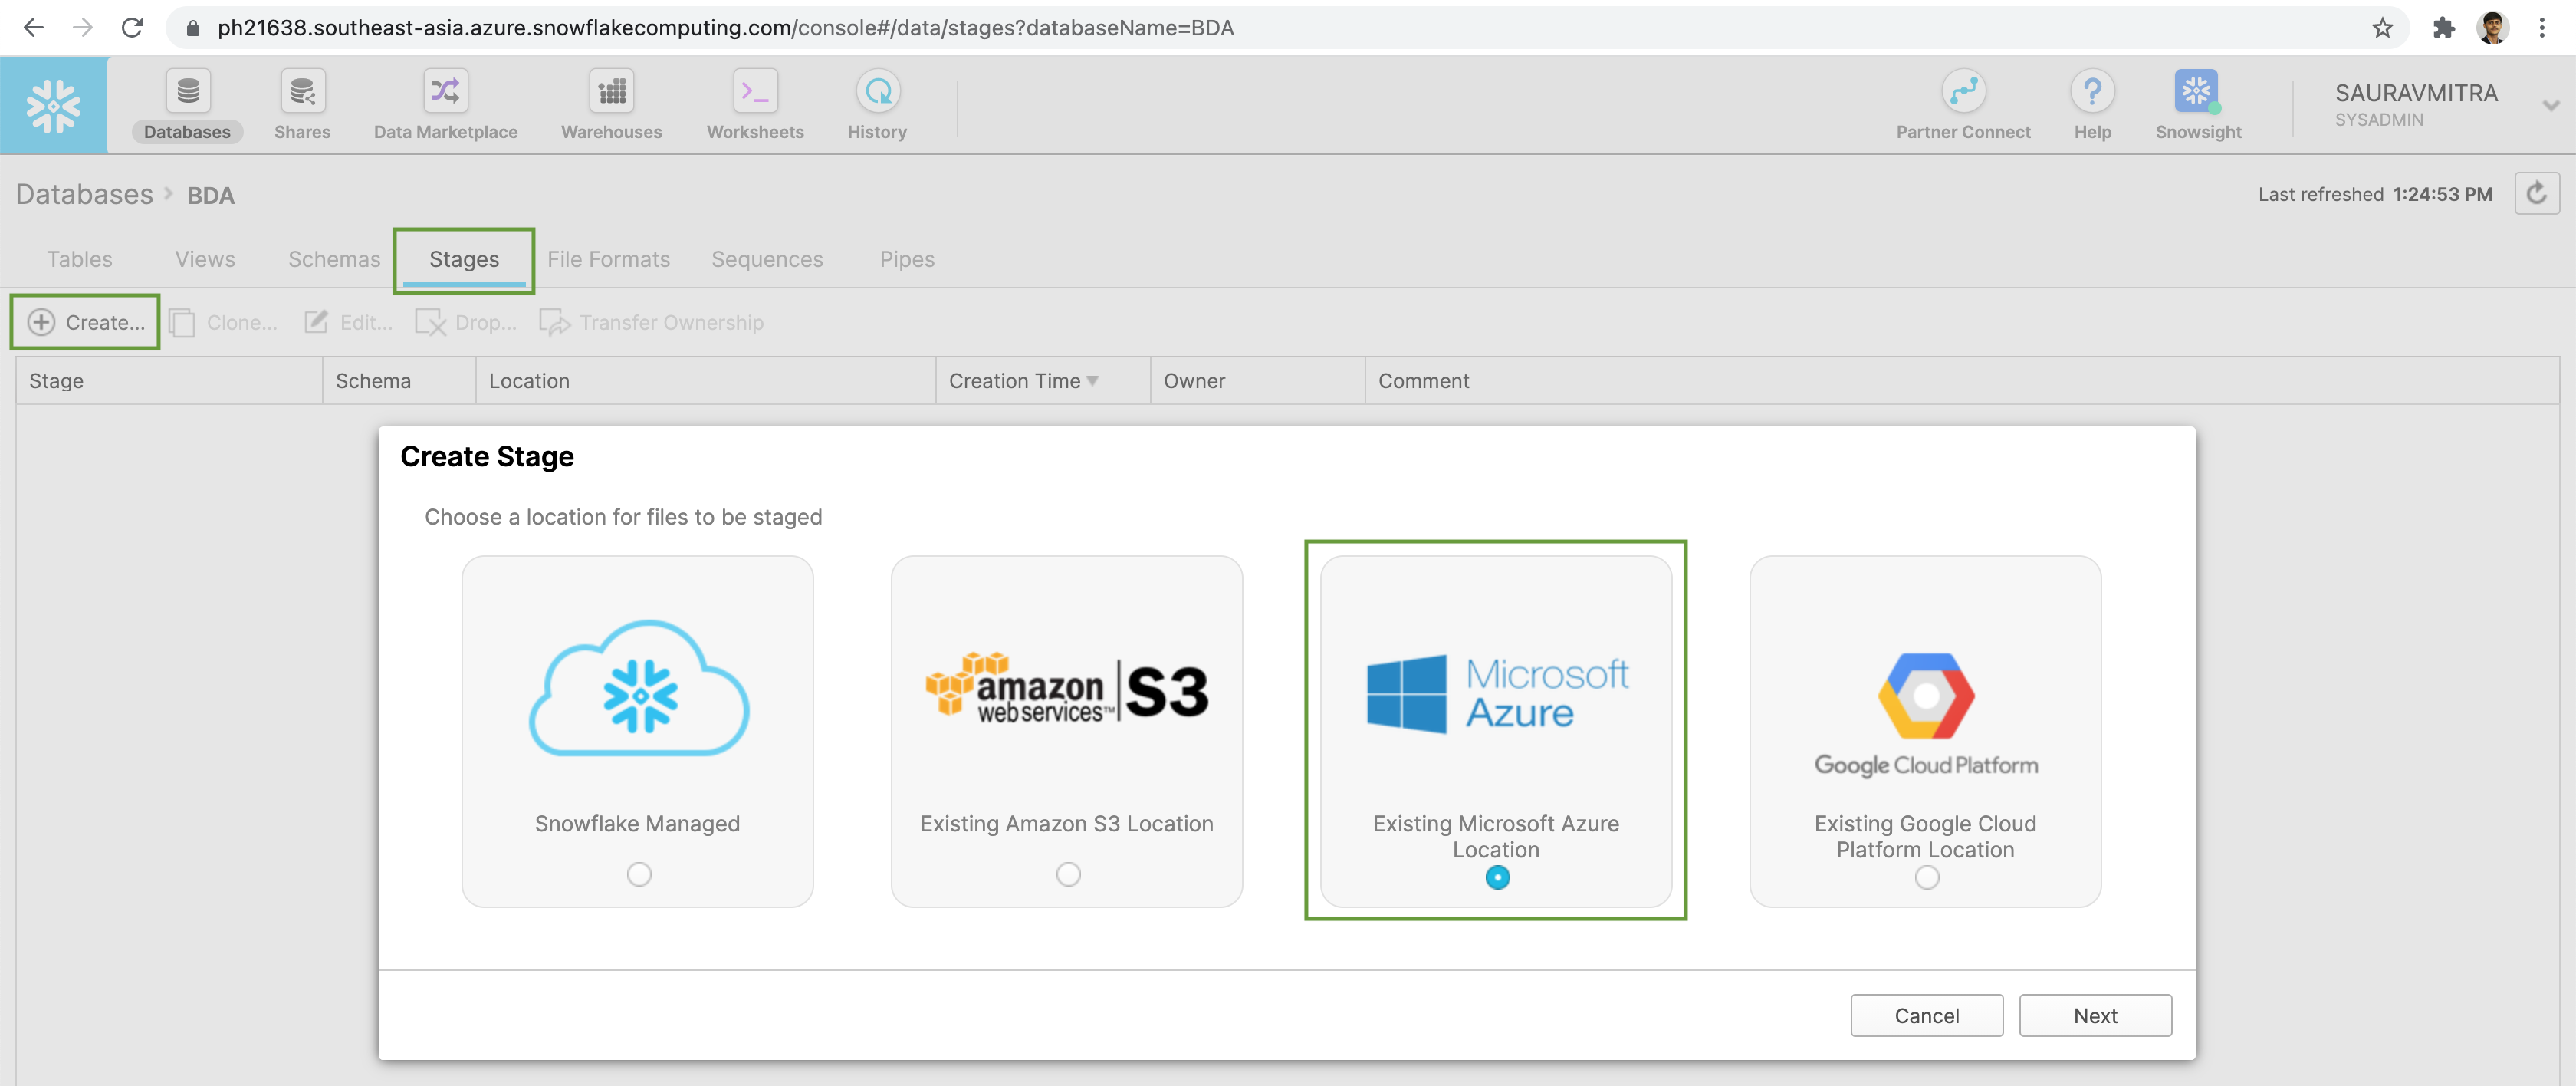Viewport: 2576px width, 1086px height.
Task: Switch to the File Formats tab
Action: [608, 259]
